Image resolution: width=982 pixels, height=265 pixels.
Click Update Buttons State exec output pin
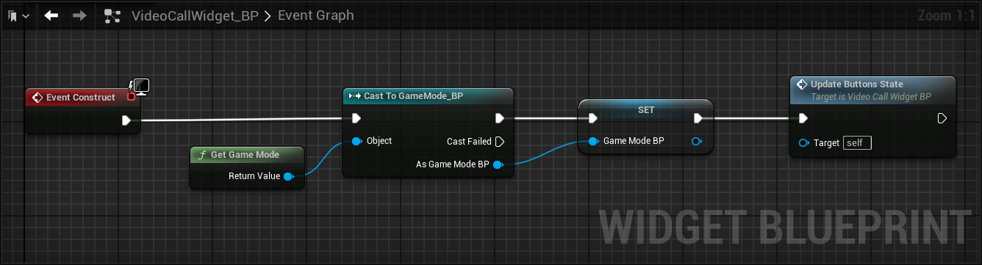pyautogui.click(x=942, y=118)
